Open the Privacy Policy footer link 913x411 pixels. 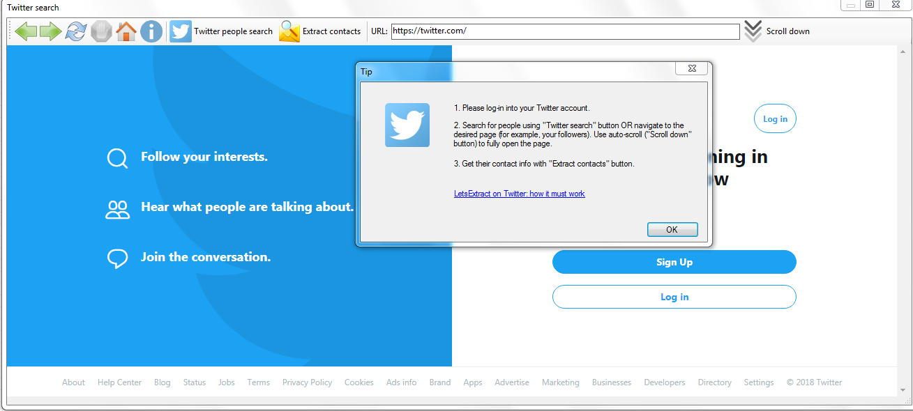(307, 382)
